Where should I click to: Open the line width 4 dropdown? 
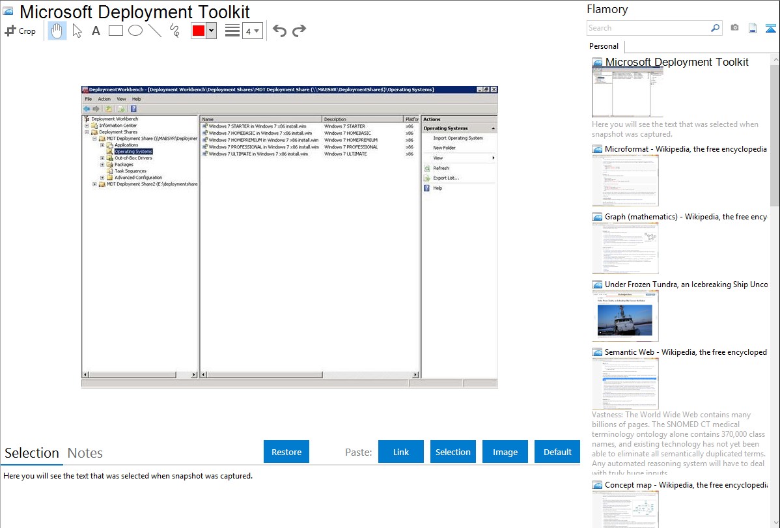tap(253, 31)
